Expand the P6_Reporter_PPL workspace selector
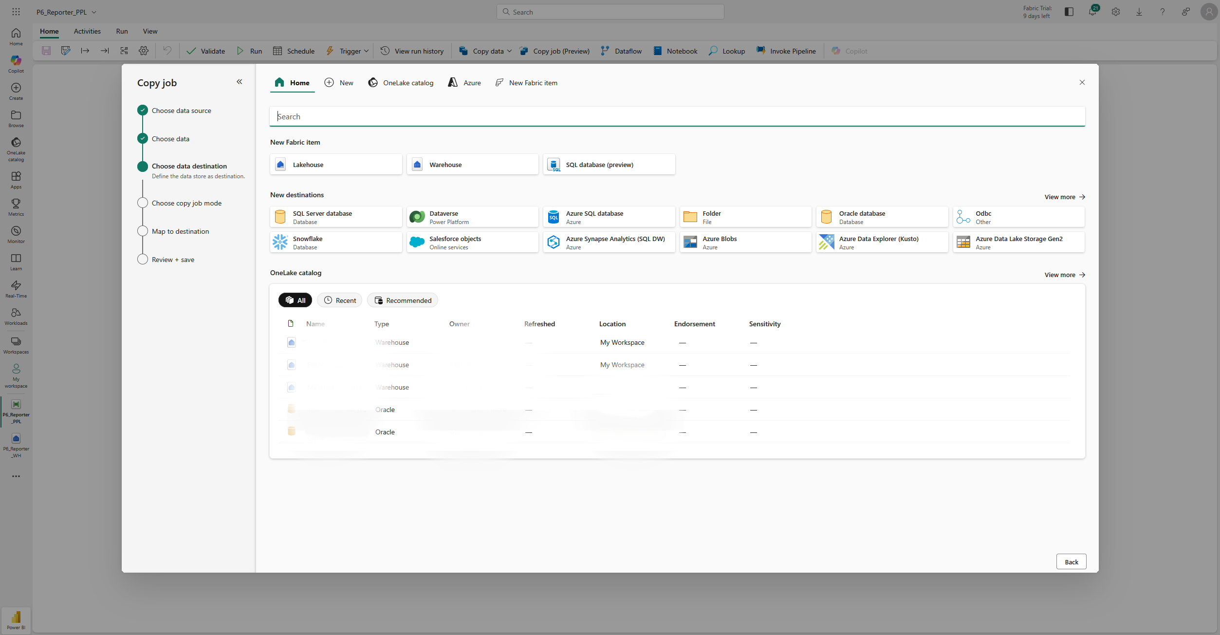 pyautogui.click(x=94, y=12)
